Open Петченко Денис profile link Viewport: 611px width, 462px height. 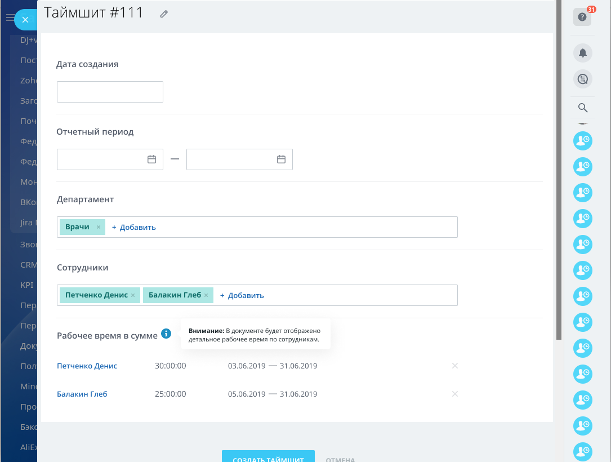pos(87,366)
